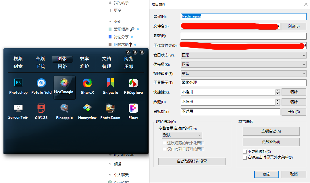Click the ShareX app icon
The image size is (310, 183).
click(87, 83)
